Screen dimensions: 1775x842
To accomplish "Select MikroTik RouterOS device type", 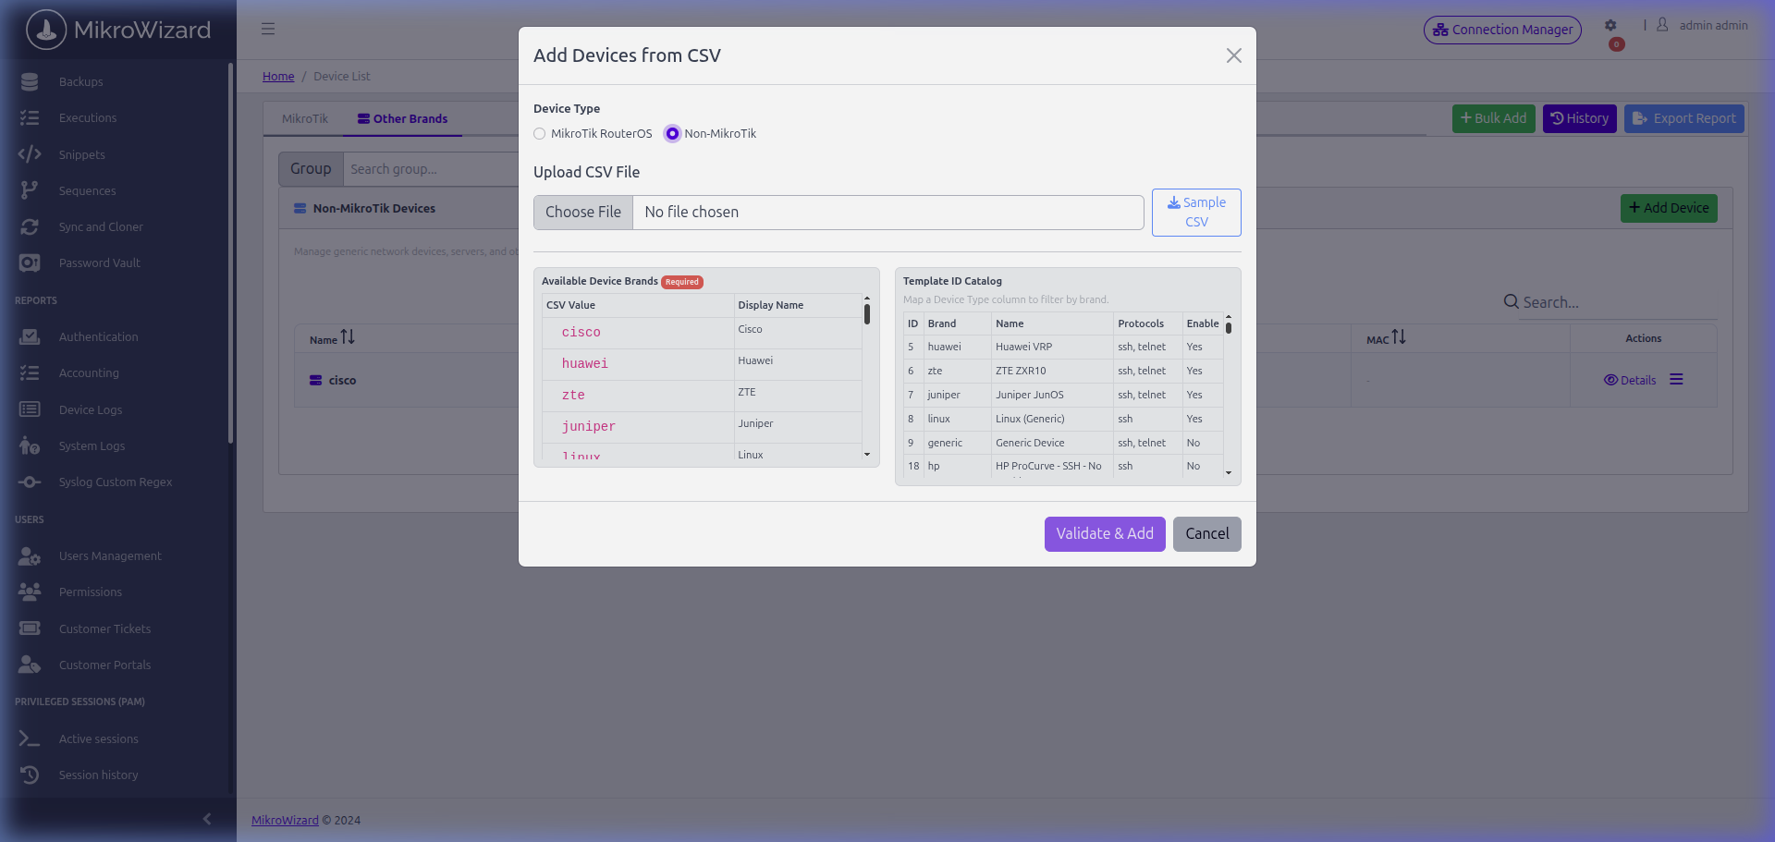I will tap(540, 134).
